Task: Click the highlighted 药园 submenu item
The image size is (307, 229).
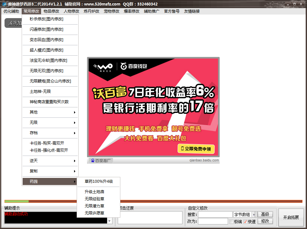Action: tap(50, 181)
